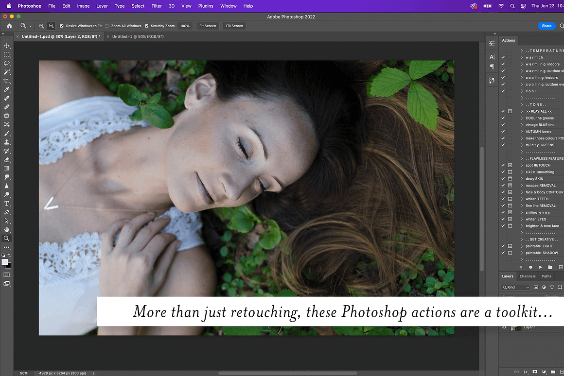
Task: Open the Filter menu
Action: (156, 6)
